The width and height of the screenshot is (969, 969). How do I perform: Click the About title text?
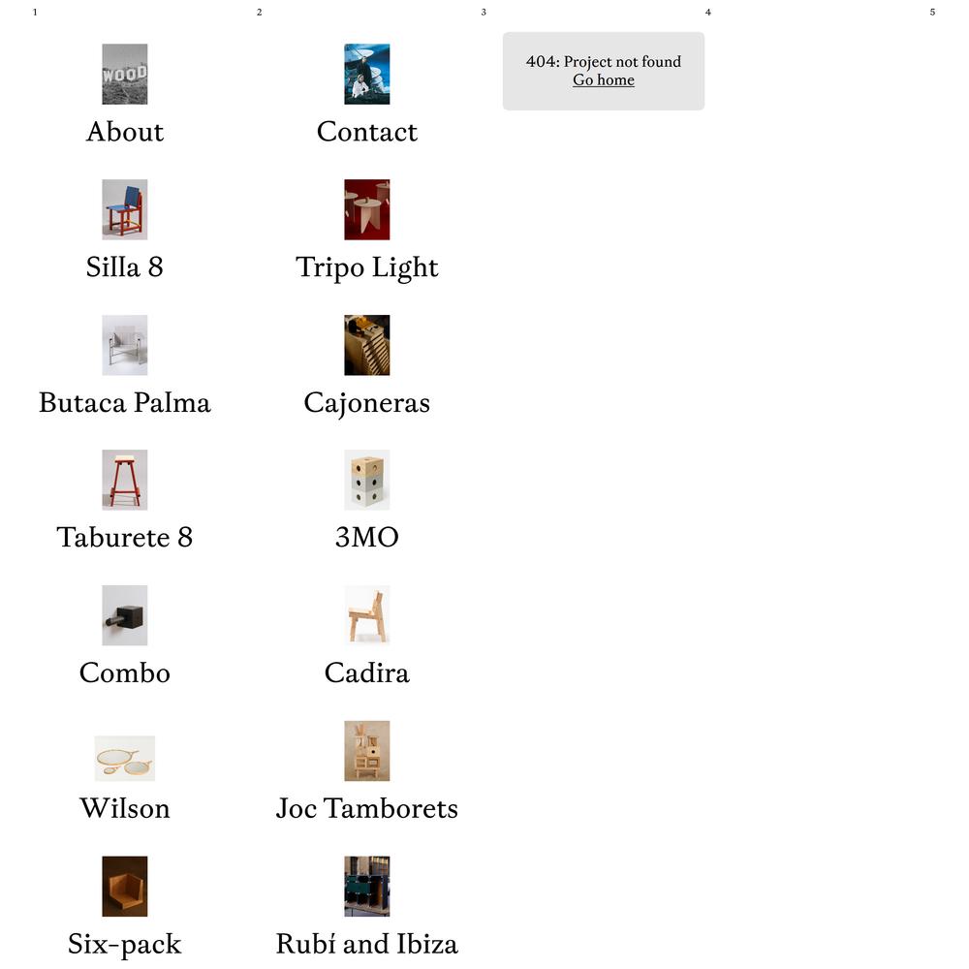click(x=125, y=132)
